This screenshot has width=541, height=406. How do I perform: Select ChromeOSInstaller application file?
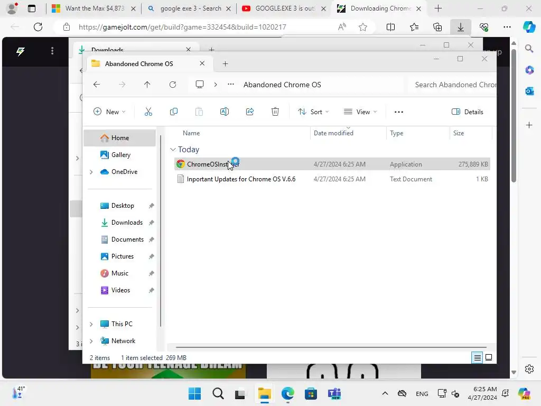[332, 164]
